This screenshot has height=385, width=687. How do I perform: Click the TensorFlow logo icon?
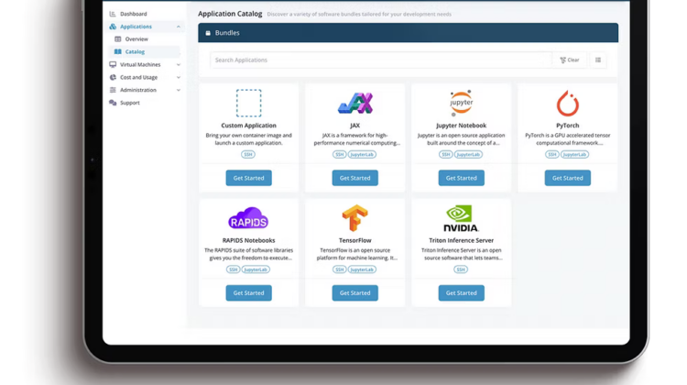pyautogui.click(x=354, y=218)
